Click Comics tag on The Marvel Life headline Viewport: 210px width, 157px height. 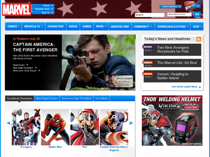tap(148, 63)
